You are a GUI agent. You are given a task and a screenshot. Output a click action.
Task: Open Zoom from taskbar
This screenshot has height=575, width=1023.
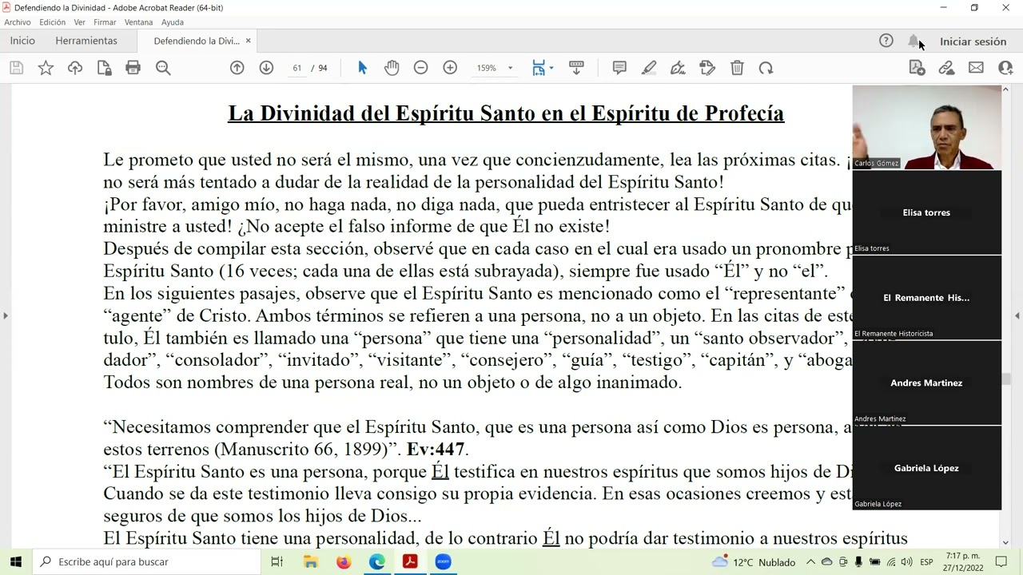443,562
